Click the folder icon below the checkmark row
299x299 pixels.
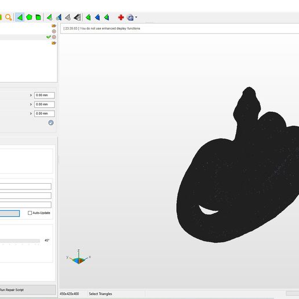54,43
